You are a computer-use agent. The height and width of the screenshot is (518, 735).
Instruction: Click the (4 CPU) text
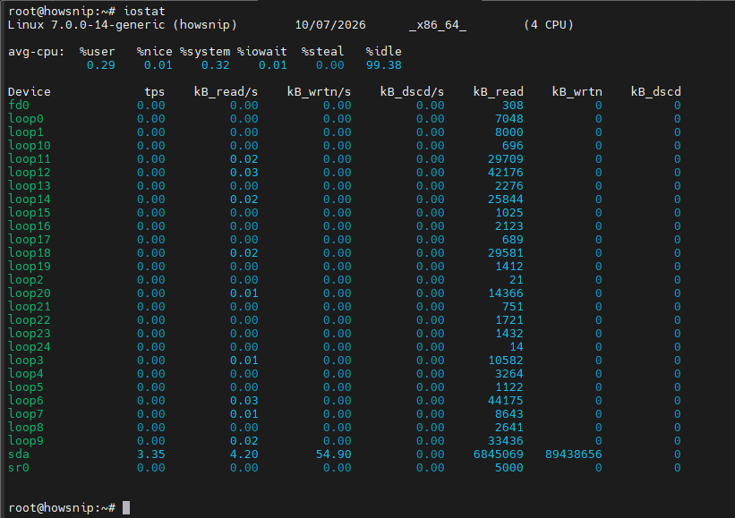coord(549,25)
